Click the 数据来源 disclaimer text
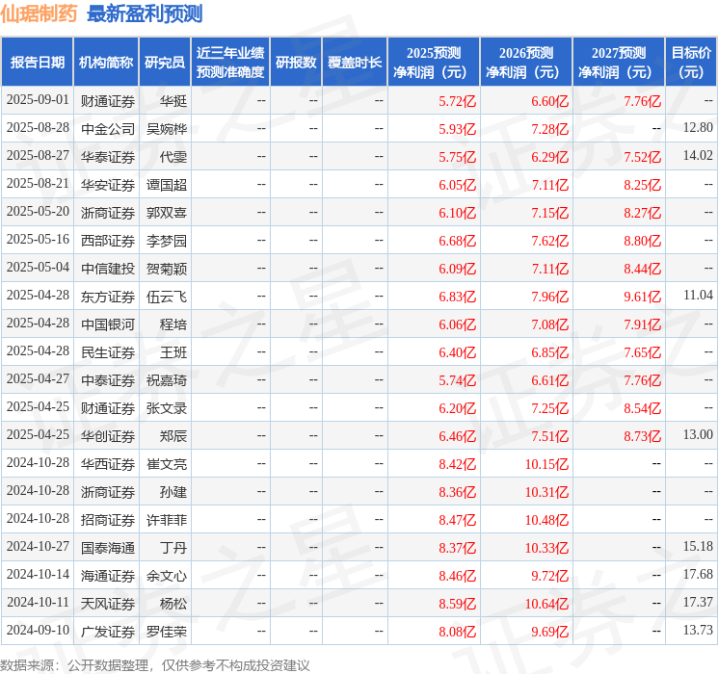The height and width of the screenshot is (674, 718). coord(155,665)
